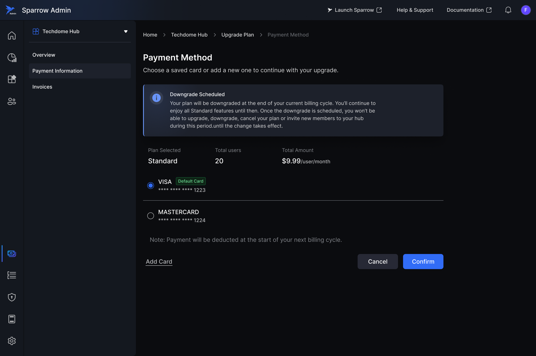Open the analytics chart sidebar icon
The width and height of the screenshot is (536, 356).
tap(12, 57)
